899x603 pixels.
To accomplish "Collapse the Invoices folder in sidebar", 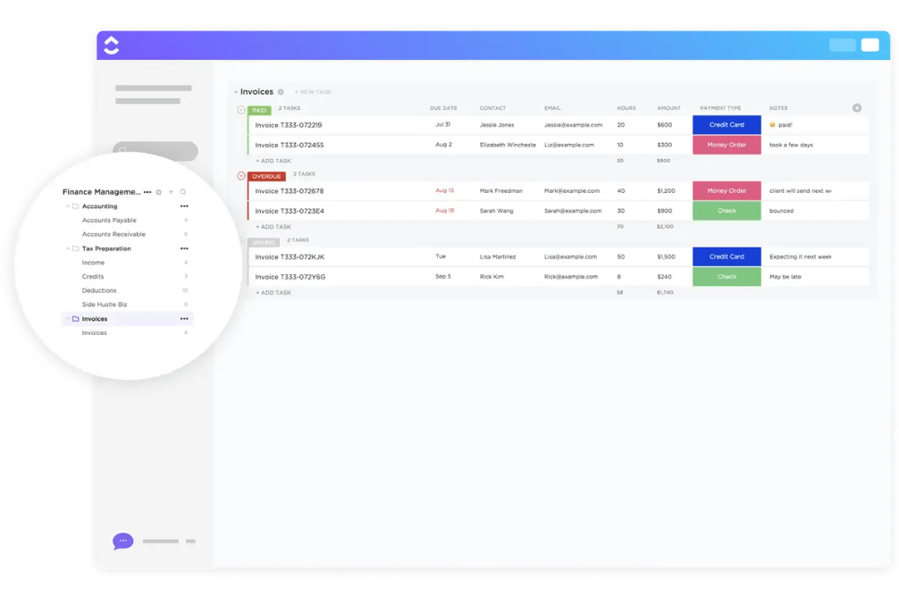I will tap(68, 319).
